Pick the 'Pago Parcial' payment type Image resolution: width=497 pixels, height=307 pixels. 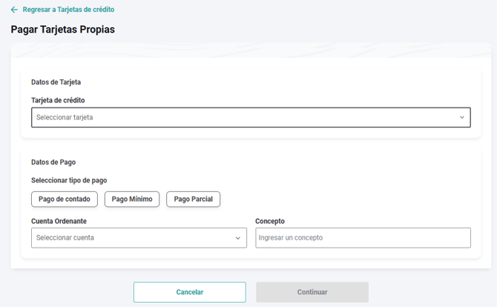193,199
